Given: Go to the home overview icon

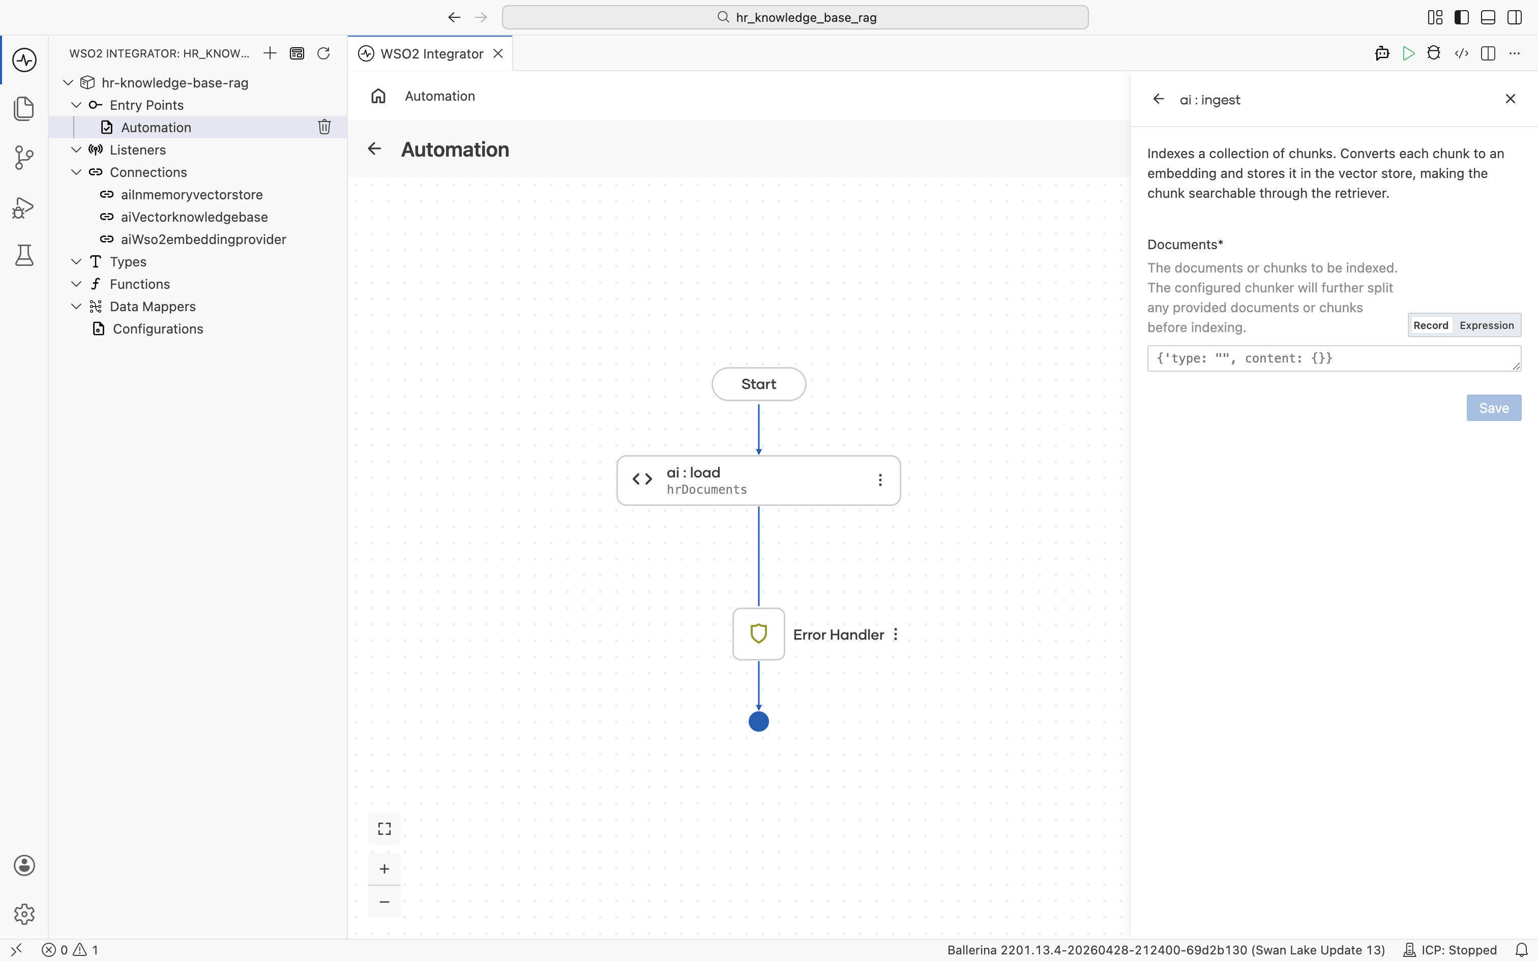Looking at the screenshot, I should [378, 96].
